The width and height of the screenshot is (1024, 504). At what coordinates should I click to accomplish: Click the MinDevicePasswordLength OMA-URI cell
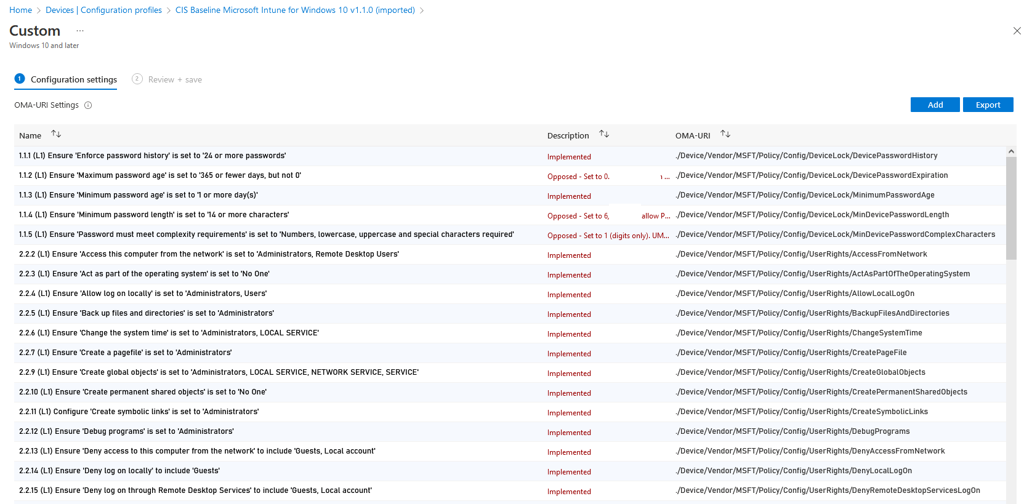(x=812, y=215)
